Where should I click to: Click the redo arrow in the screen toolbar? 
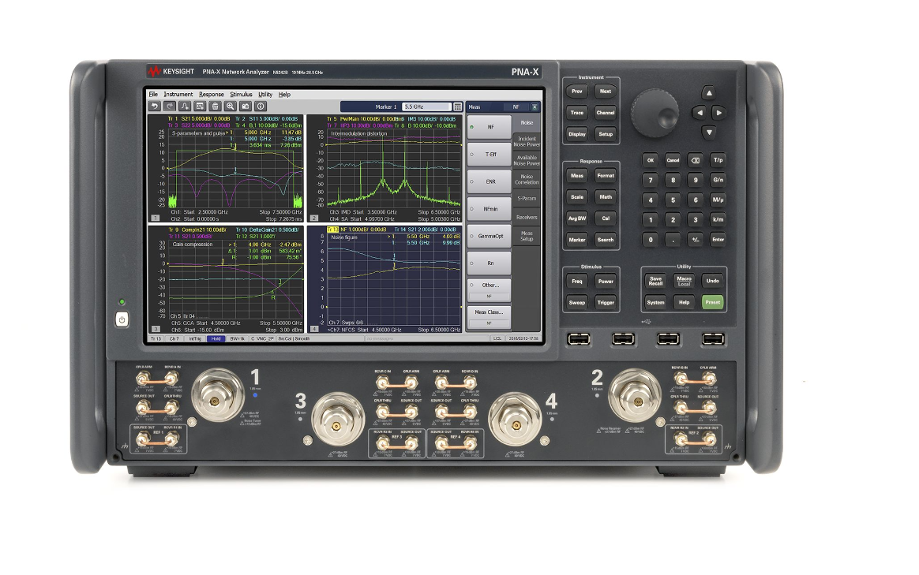click(x=170, y=106)
